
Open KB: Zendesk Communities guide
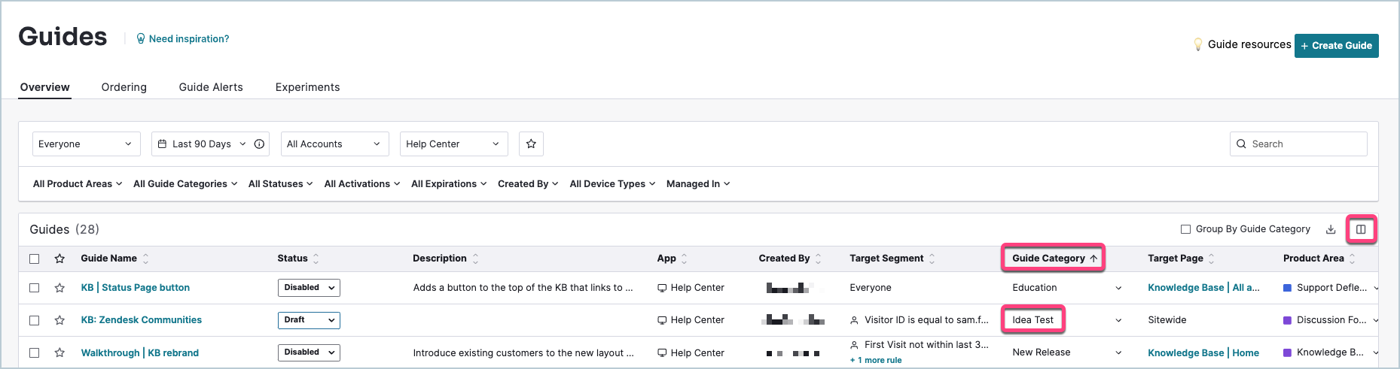pos(142,320)
